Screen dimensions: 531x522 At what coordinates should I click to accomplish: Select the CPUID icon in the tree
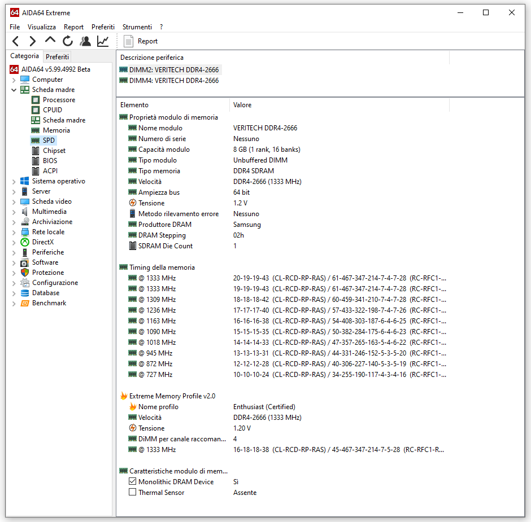[x=35, y=110]
